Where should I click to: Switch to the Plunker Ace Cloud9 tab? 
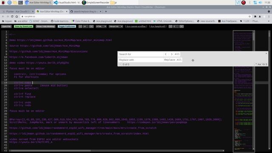coord(17,11)
